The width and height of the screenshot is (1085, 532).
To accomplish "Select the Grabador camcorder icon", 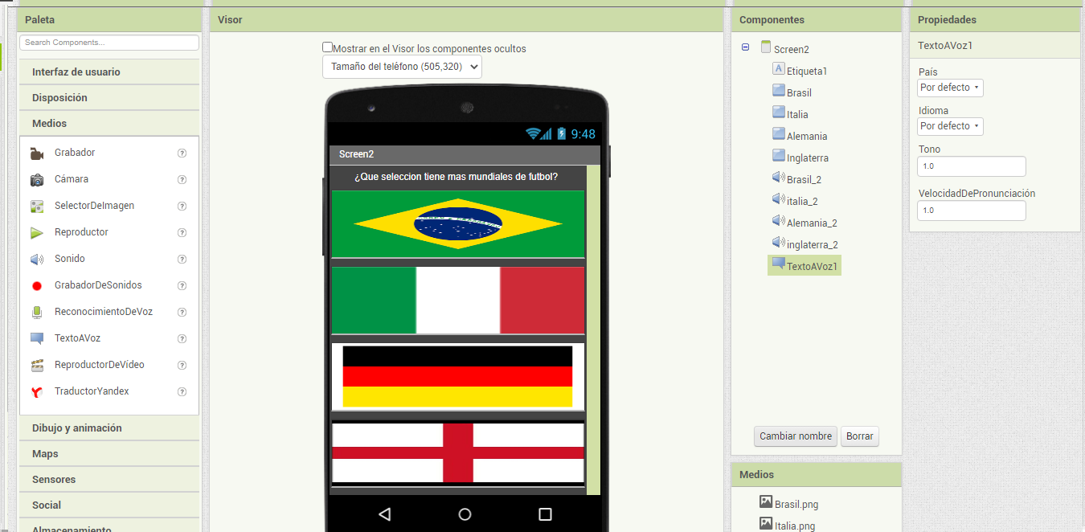I will click(x=37, y=153).
